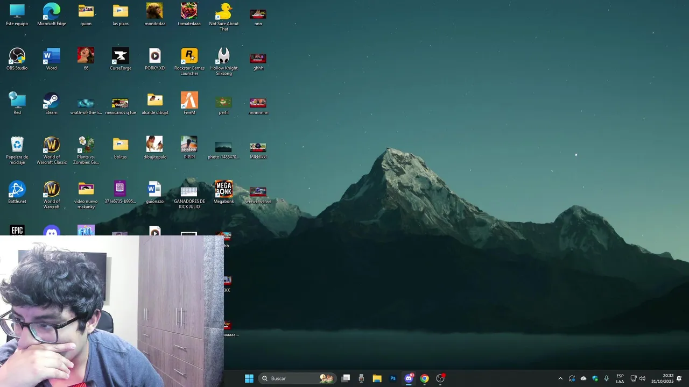Open the Este equipo desktop icon
Image resolution: width=689 pixels, height=387 pixels.
pyautogui.click(x=17, y=15)
